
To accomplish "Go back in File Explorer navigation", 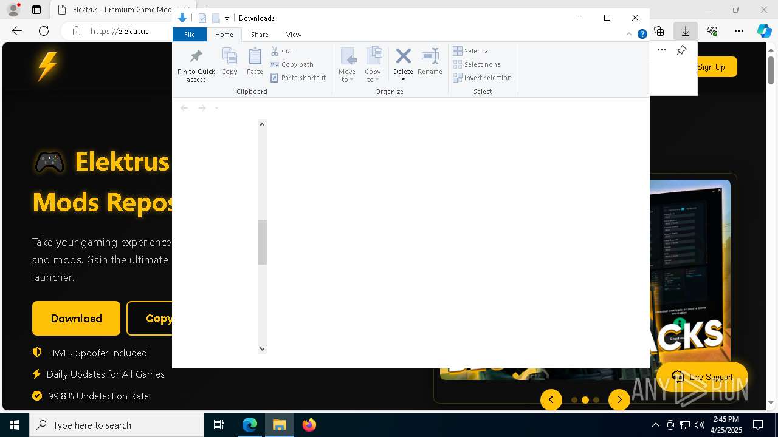I will 184,108.
